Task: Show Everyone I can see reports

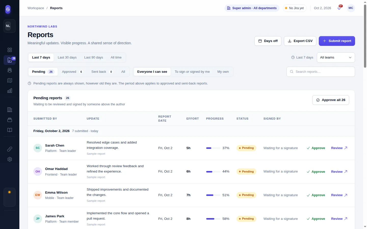Action: [152, 72]
